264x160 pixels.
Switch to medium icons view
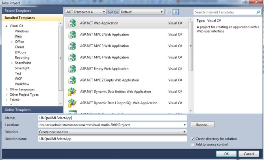pyautogui.click(x=175, y=12)
